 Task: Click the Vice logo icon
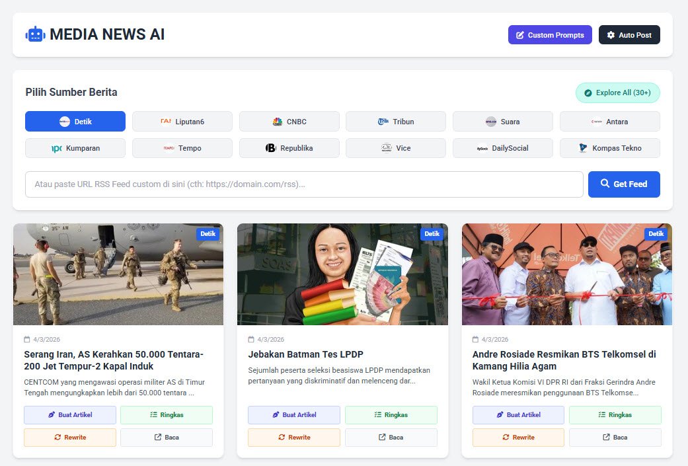(387, 148)
